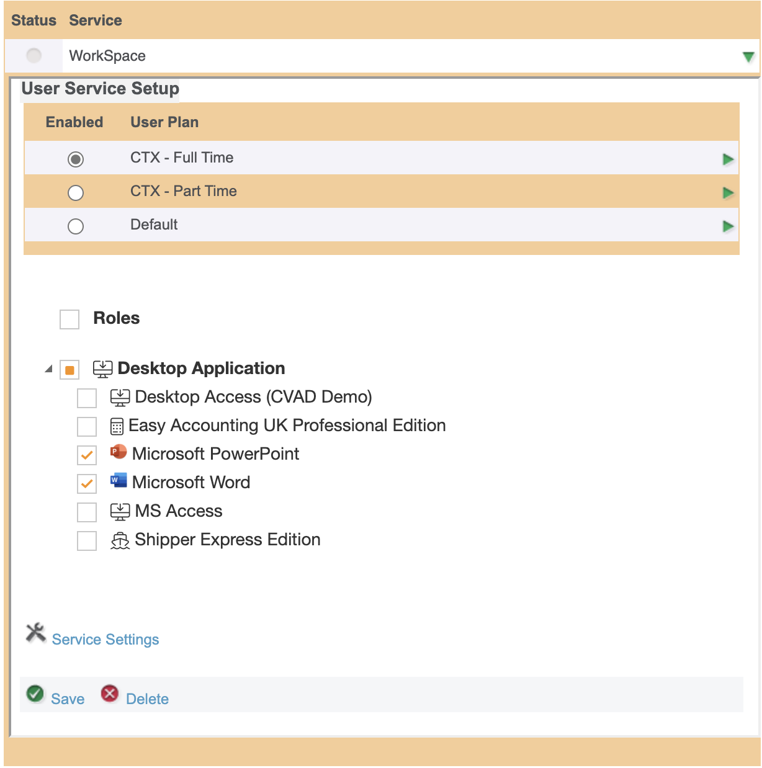
Task: Open the Service Settings link
Action: pyautogui.click(x=105, y=640)
